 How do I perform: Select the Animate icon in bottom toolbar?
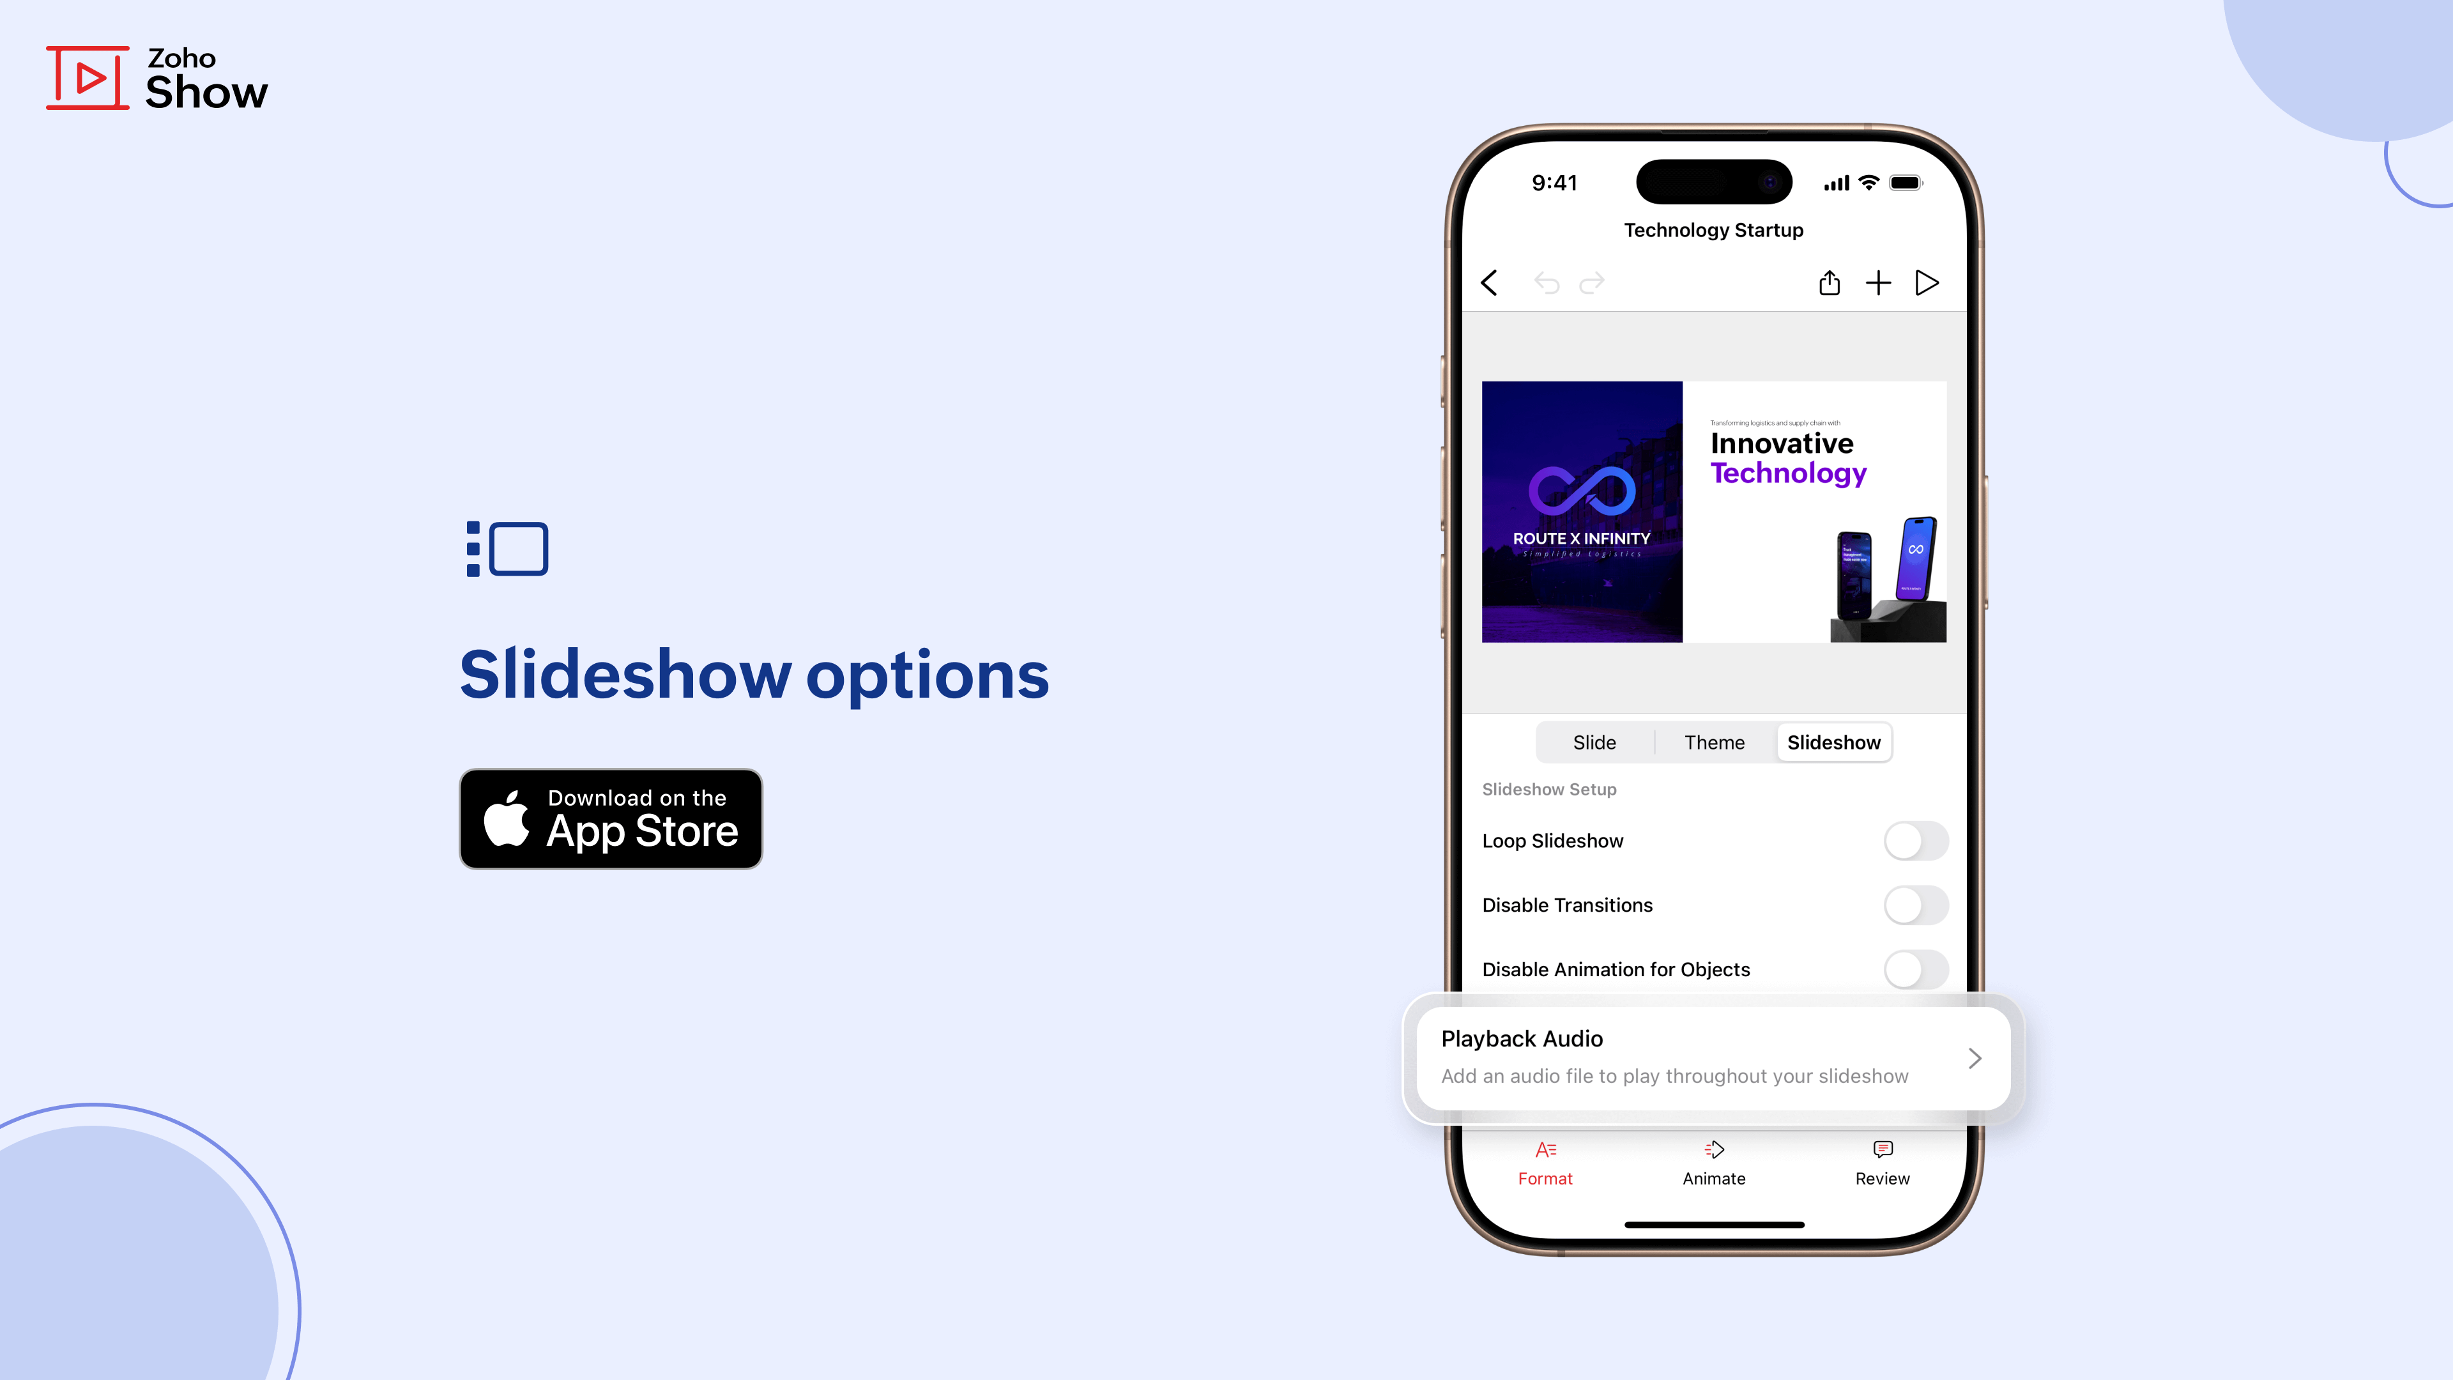1712,1149
